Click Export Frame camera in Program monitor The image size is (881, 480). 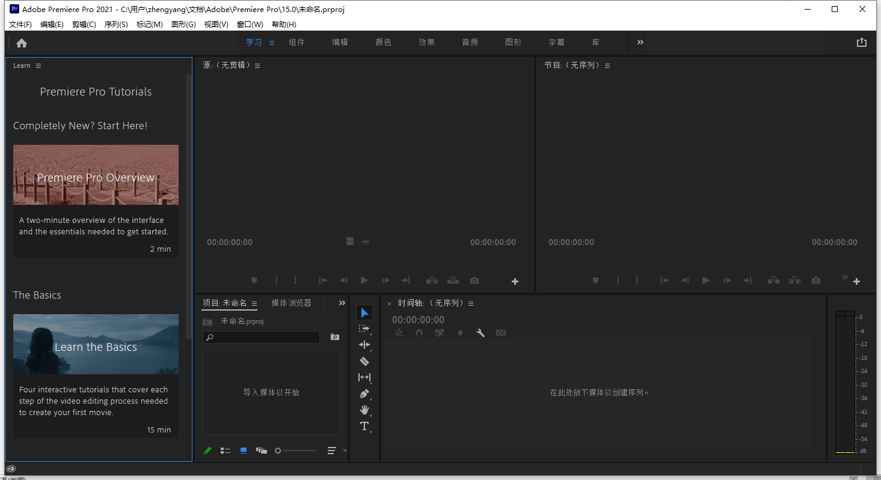(x=815, y=281)
